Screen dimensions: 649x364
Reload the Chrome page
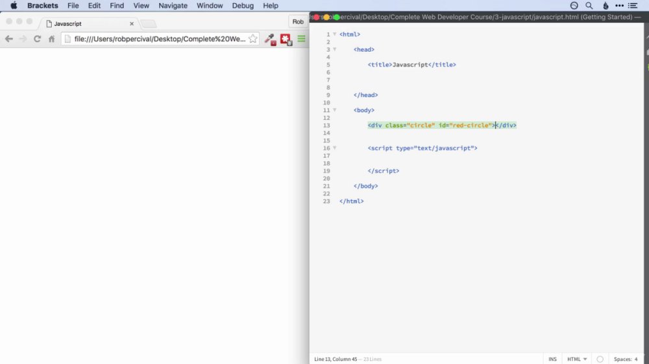[37, 39]
